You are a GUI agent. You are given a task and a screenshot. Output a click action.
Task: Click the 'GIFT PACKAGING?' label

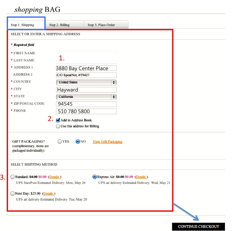(29, 141)
